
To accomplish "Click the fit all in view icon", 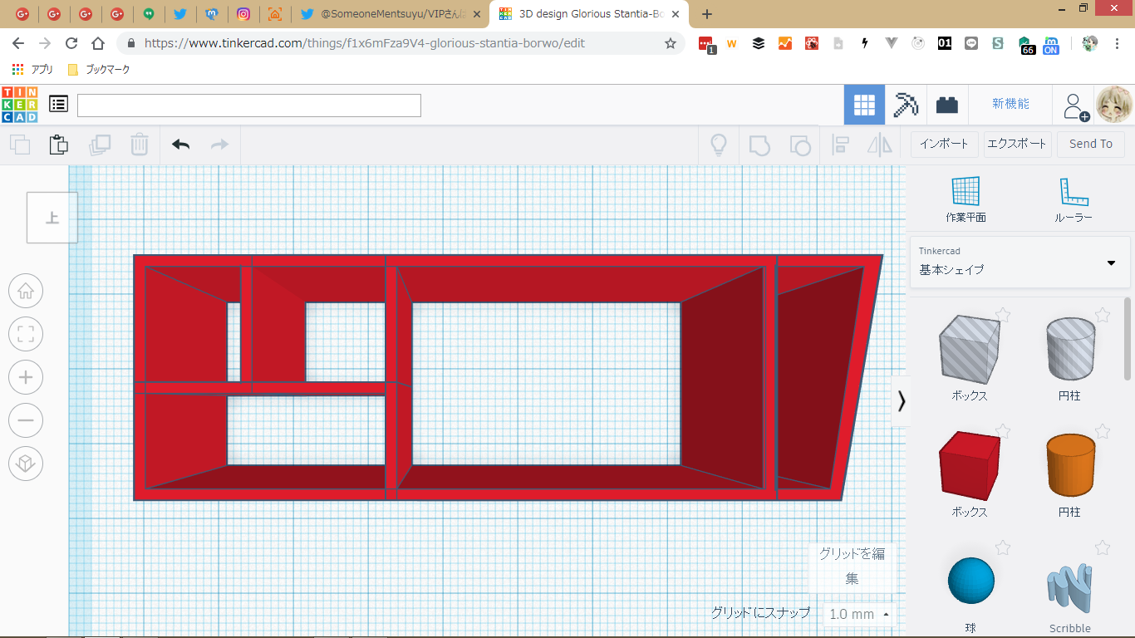I will (x=26, y=335).
